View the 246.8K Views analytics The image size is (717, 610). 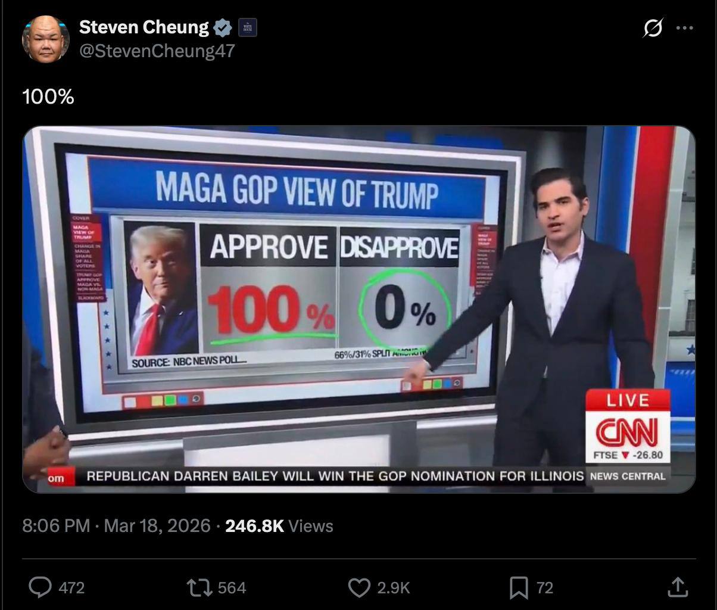pos(279,525)
